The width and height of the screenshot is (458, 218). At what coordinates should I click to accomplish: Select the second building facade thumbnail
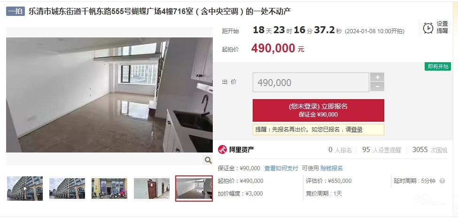click(67, 189)
